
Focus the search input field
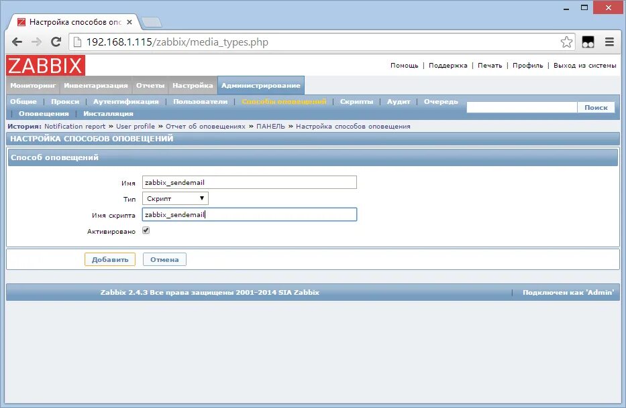(x=522, y=107)
